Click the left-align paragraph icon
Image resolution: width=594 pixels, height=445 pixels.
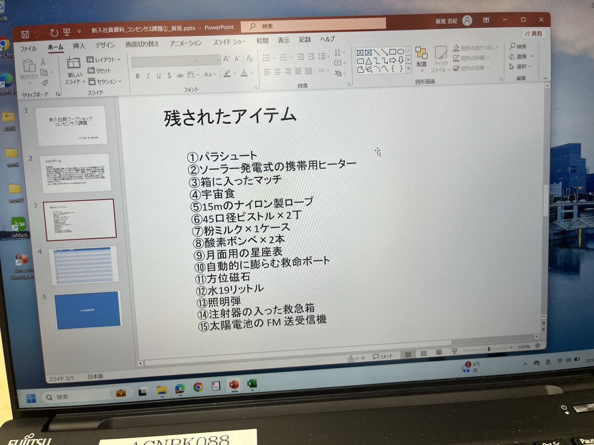click(267, 72)
